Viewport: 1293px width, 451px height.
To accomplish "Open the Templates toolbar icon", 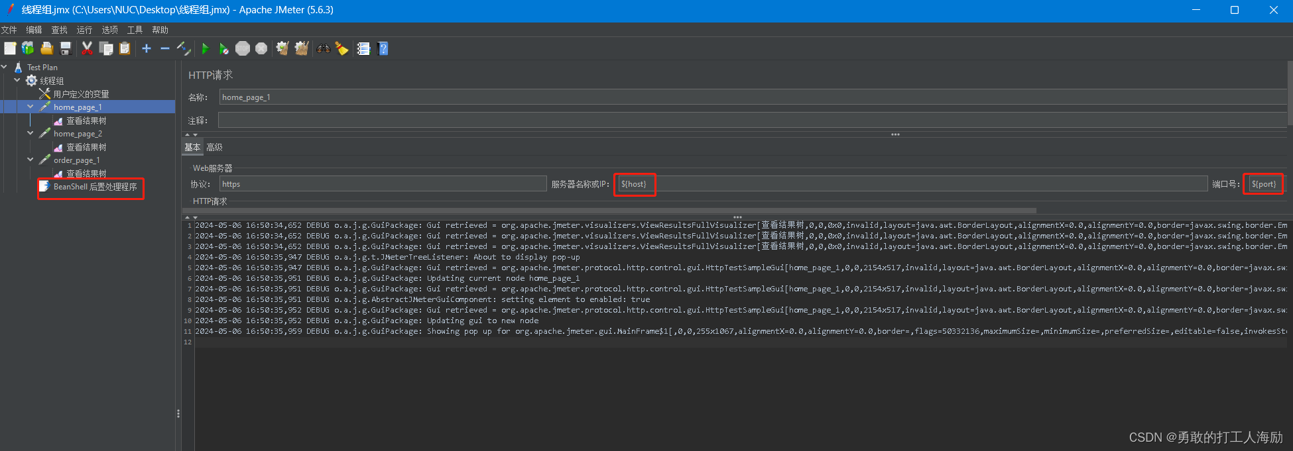I will [28, 48].
